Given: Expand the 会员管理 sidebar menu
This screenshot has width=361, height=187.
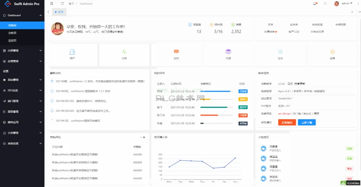Looking at the screenshot, I should (x=41, y=133).
